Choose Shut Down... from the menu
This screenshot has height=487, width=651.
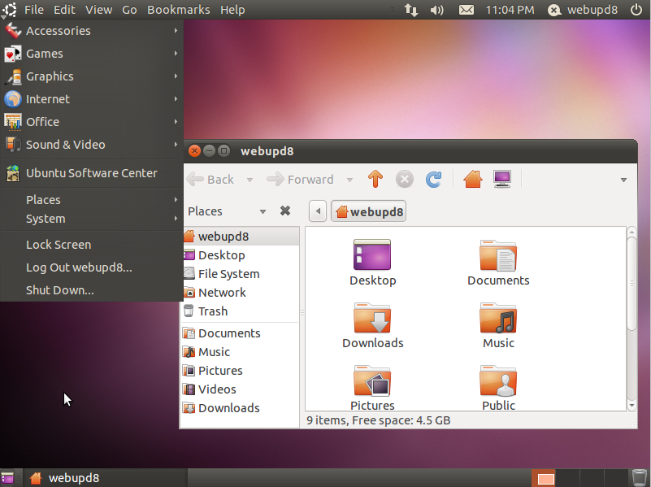(x=92, y=290)
